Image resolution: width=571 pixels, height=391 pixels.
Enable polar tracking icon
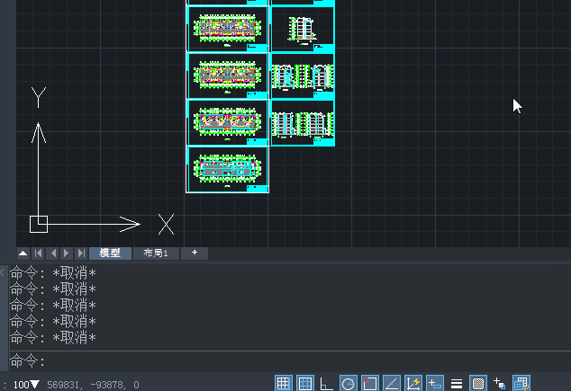click(349, 384)
